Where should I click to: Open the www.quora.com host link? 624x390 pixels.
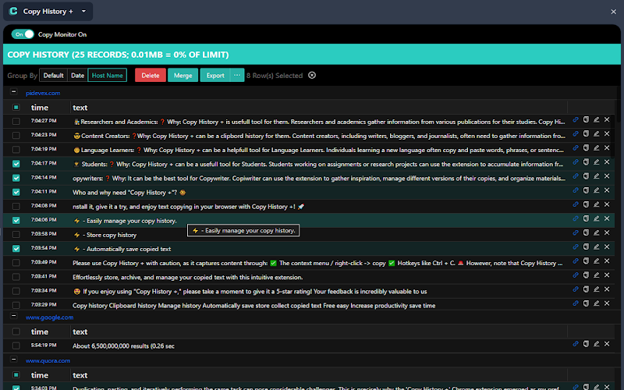tap(48, 361)
